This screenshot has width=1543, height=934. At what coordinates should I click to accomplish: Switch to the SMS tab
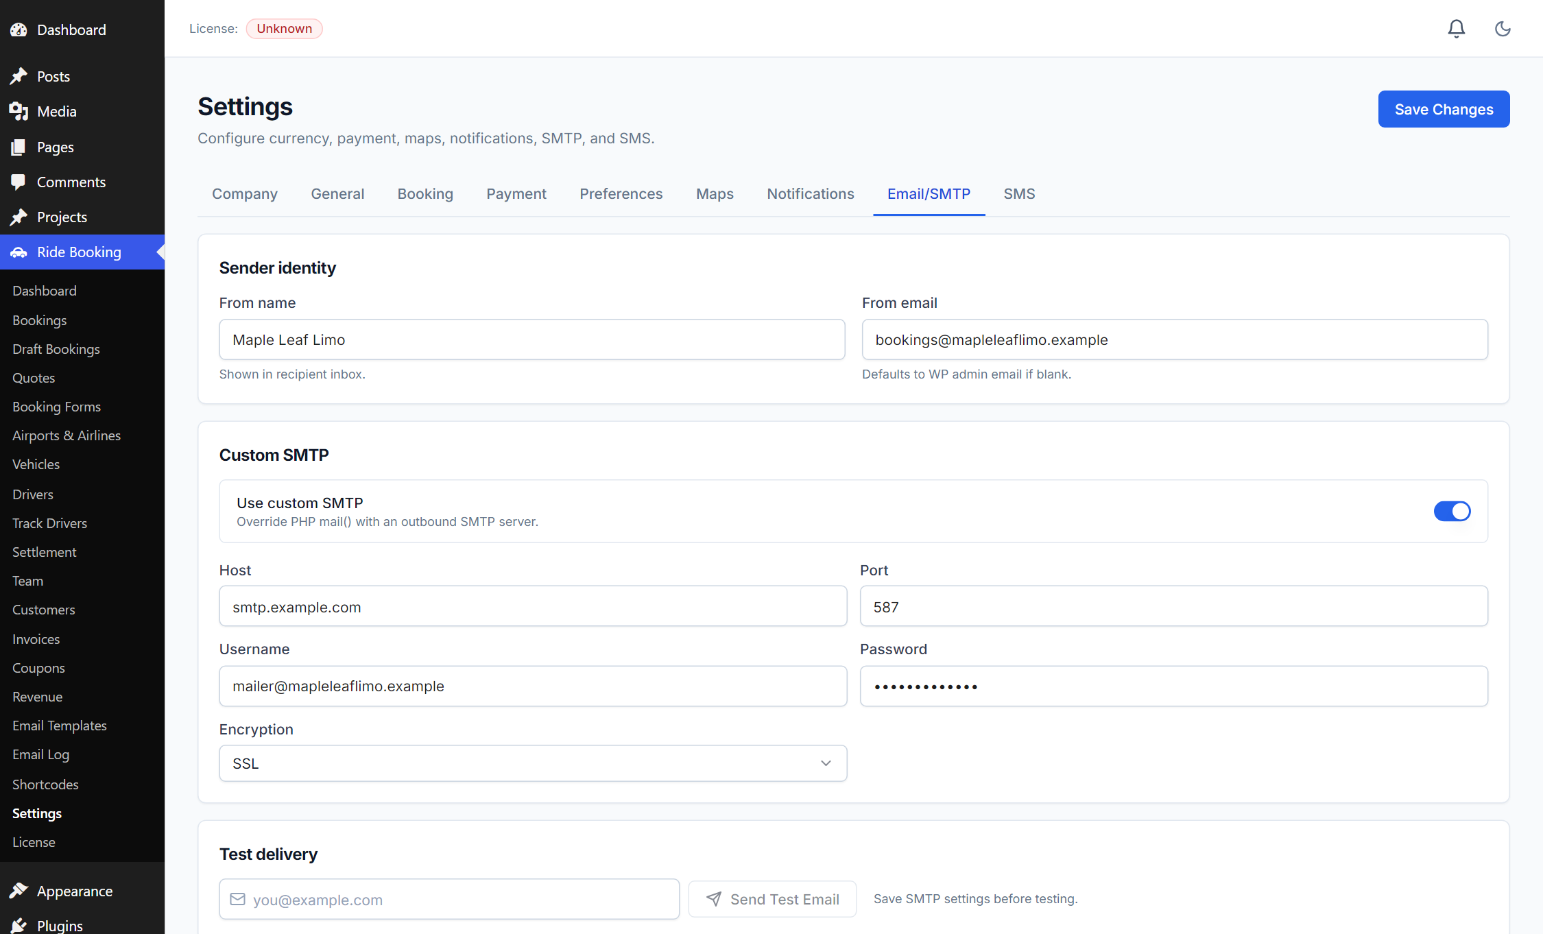[1019, 194]
